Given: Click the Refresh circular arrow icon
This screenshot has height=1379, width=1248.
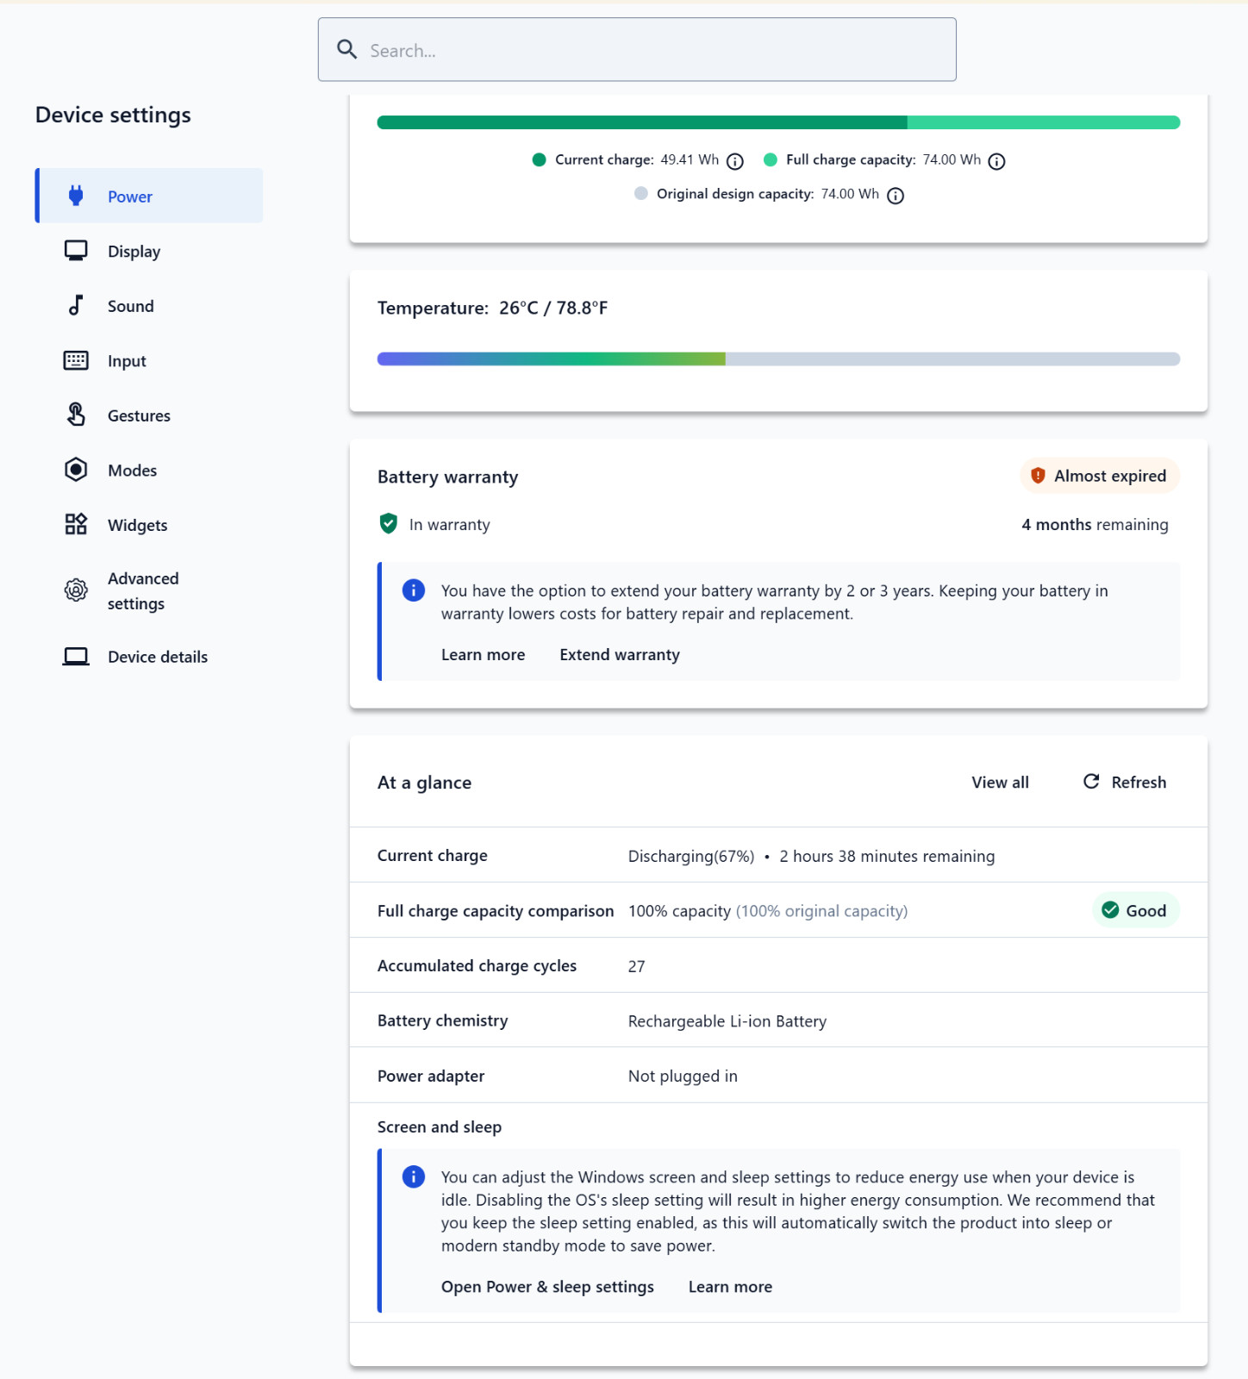Looking at the screenshot, I should 1091,781.
